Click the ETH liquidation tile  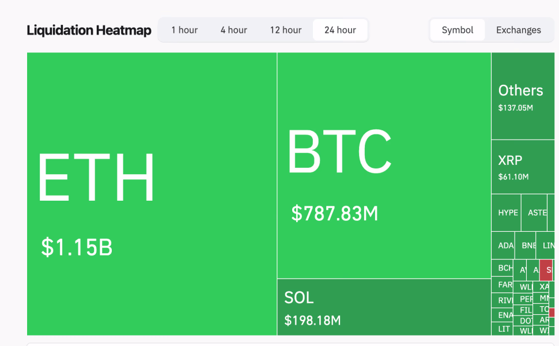(x=152, y=194)
